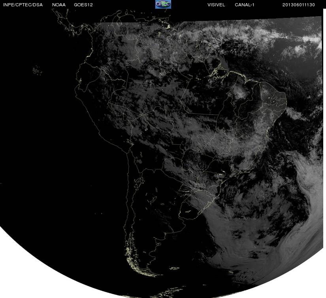
Task: Click the NOAA label in header
Action: coord(59,5)
